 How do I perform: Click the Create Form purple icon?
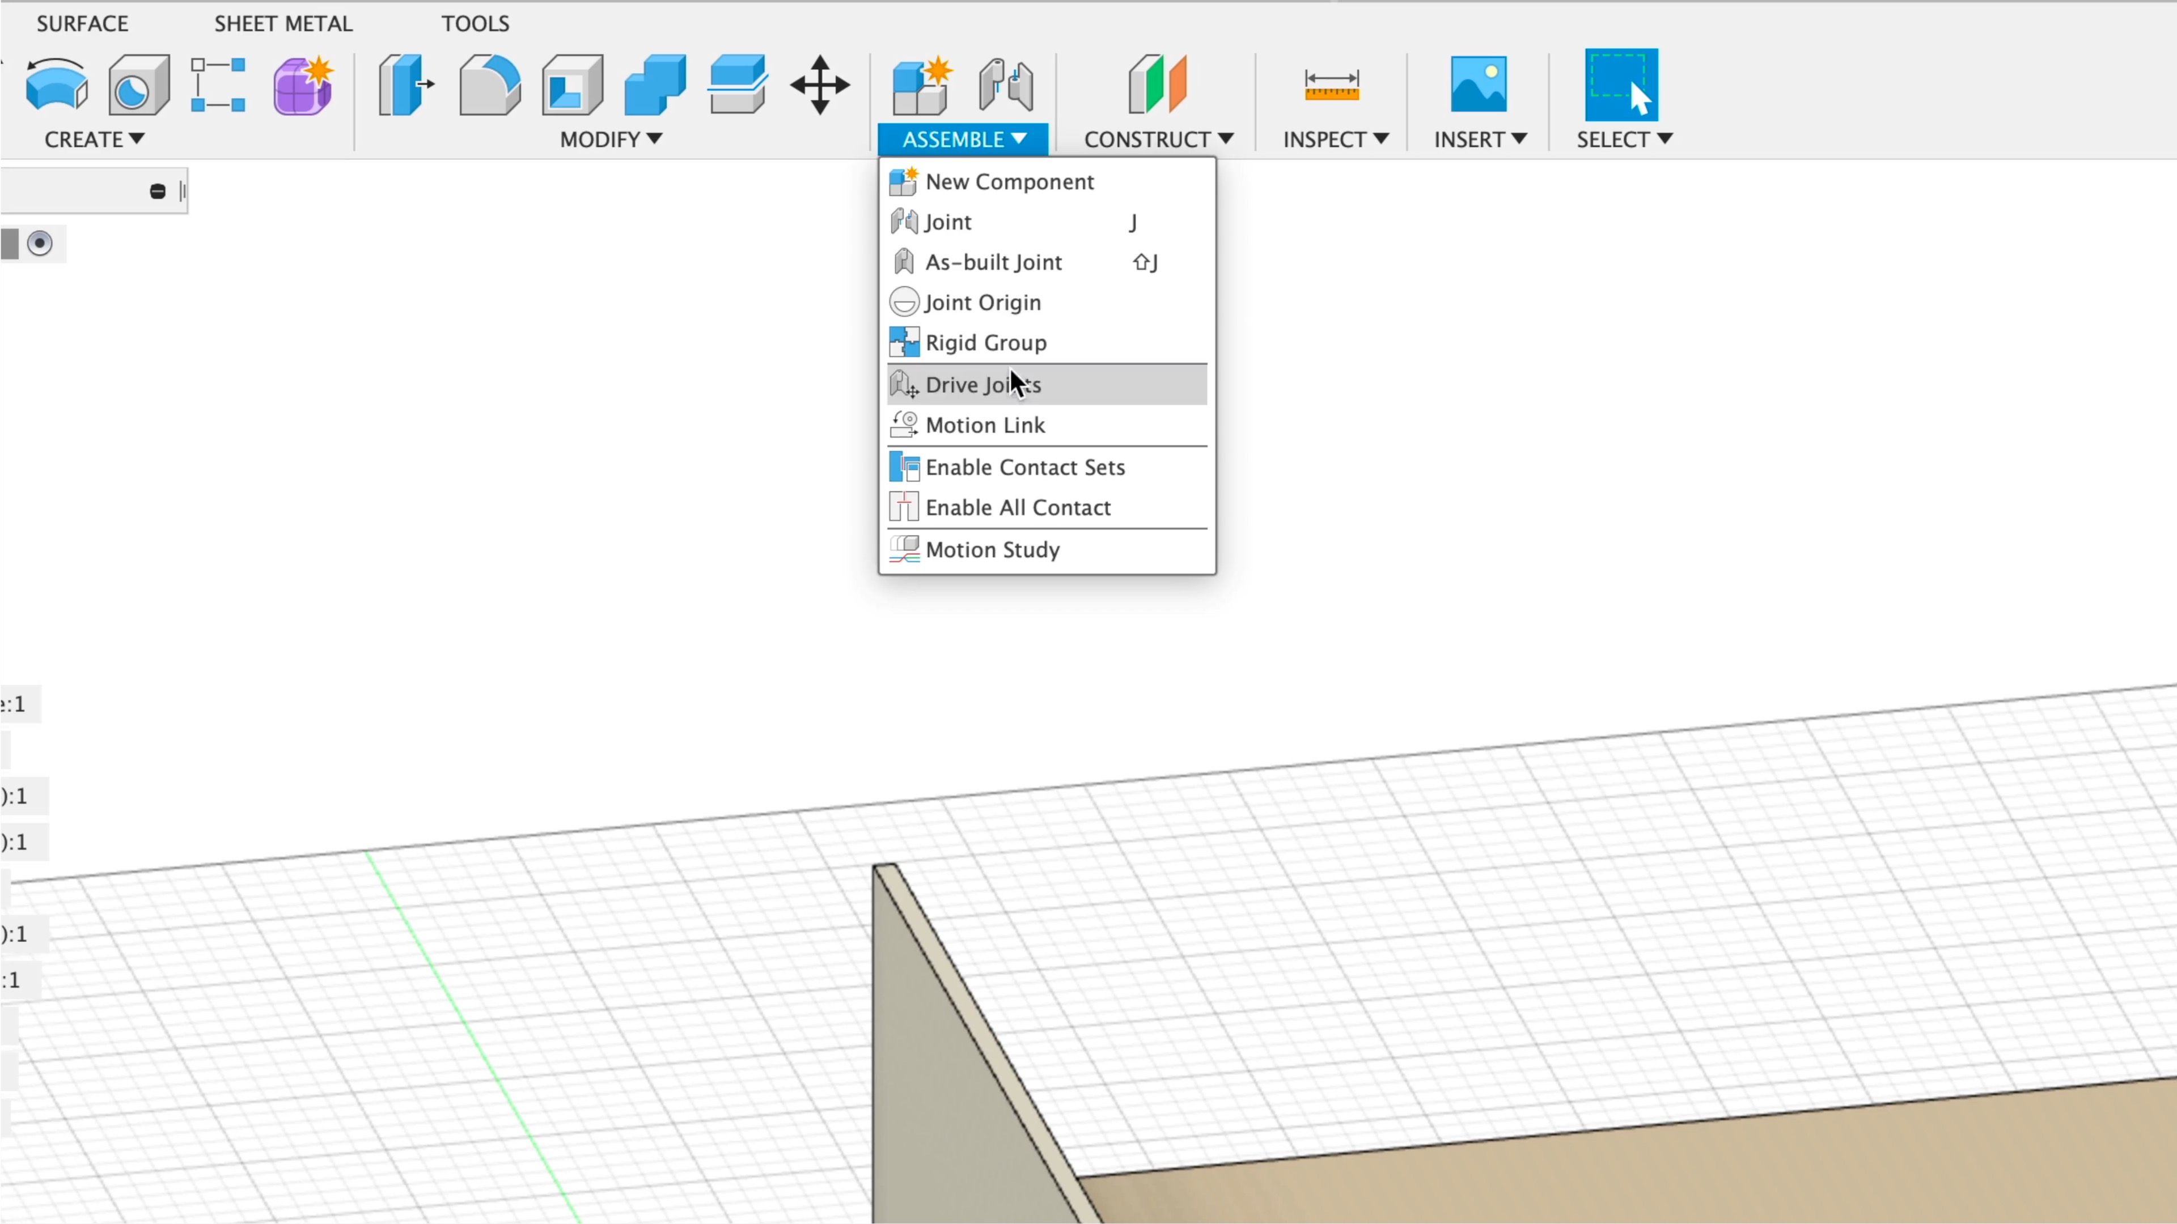point(303,84)
